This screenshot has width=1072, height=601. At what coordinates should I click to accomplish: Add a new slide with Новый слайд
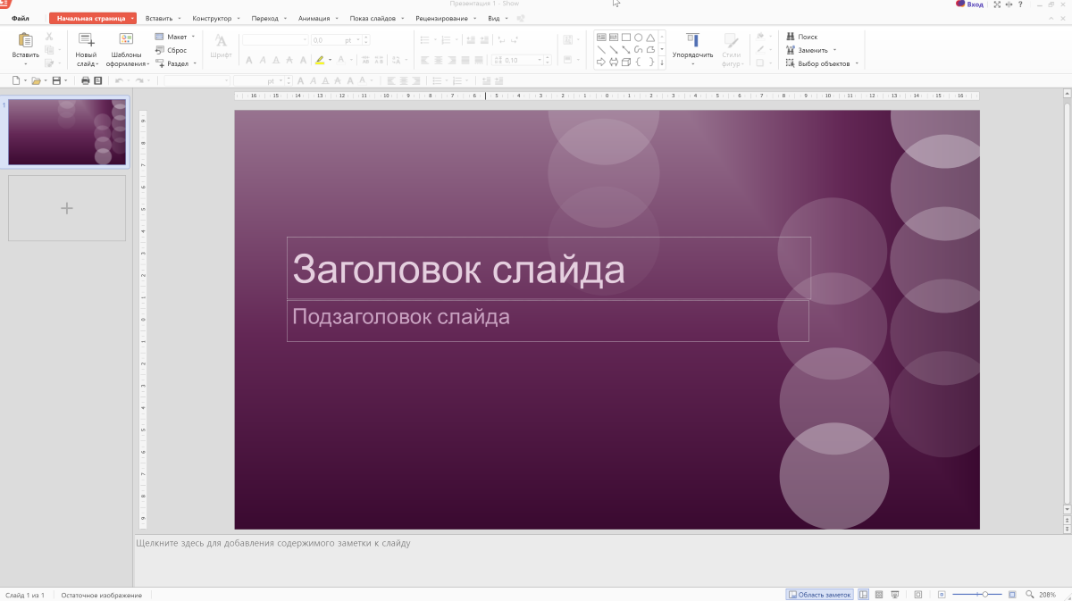tap(86, 40)
